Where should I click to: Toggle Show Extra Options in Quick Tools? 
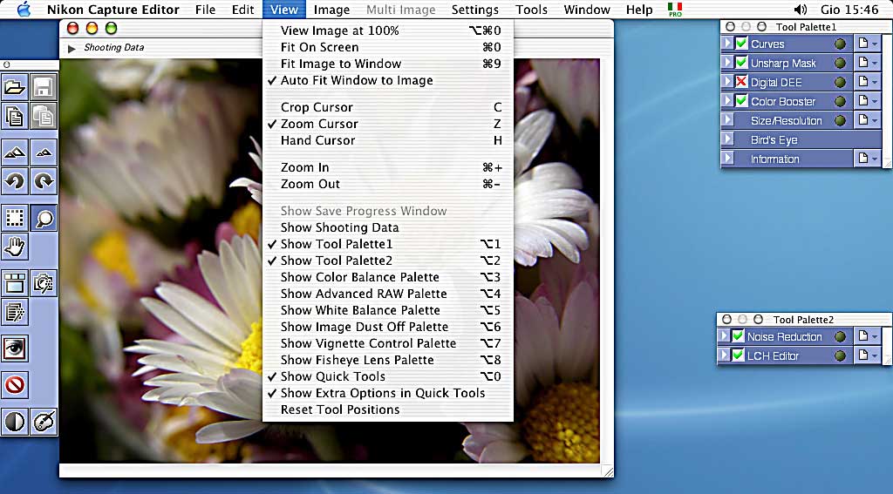point(387,393)
